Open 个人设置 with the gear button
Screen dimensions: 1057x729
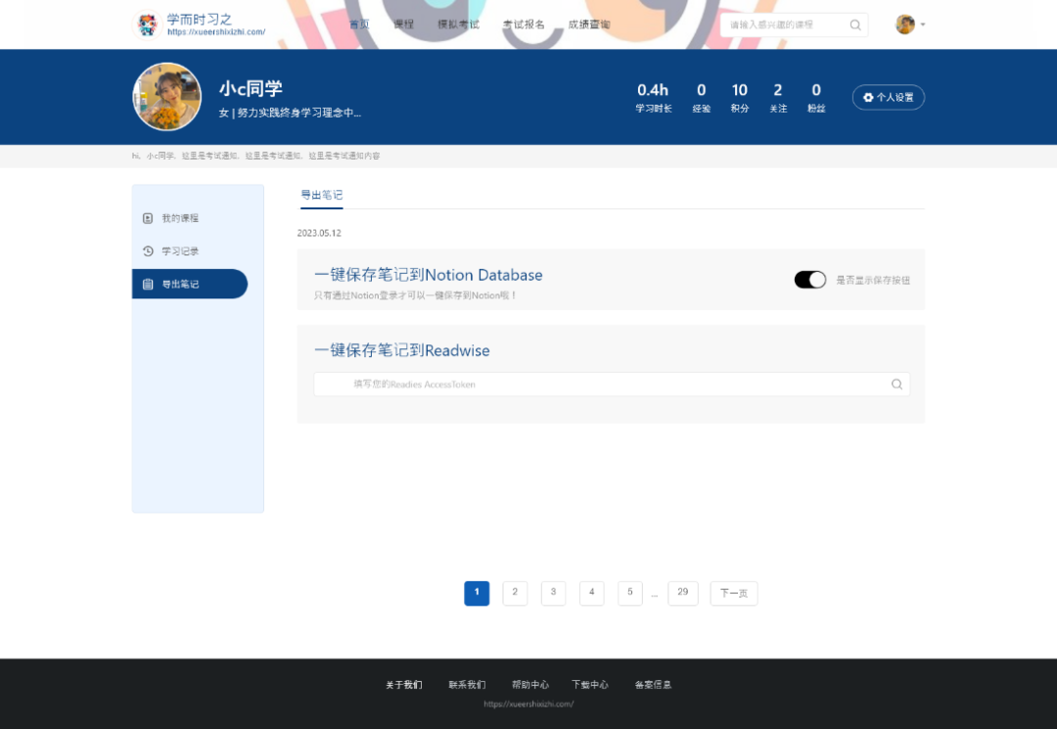(x=888, y=98)
